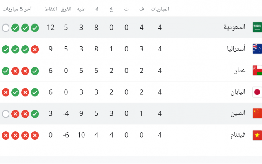Click the China flag icon
The width and height of the screenshot is (262, 164).
pos(257,113)
